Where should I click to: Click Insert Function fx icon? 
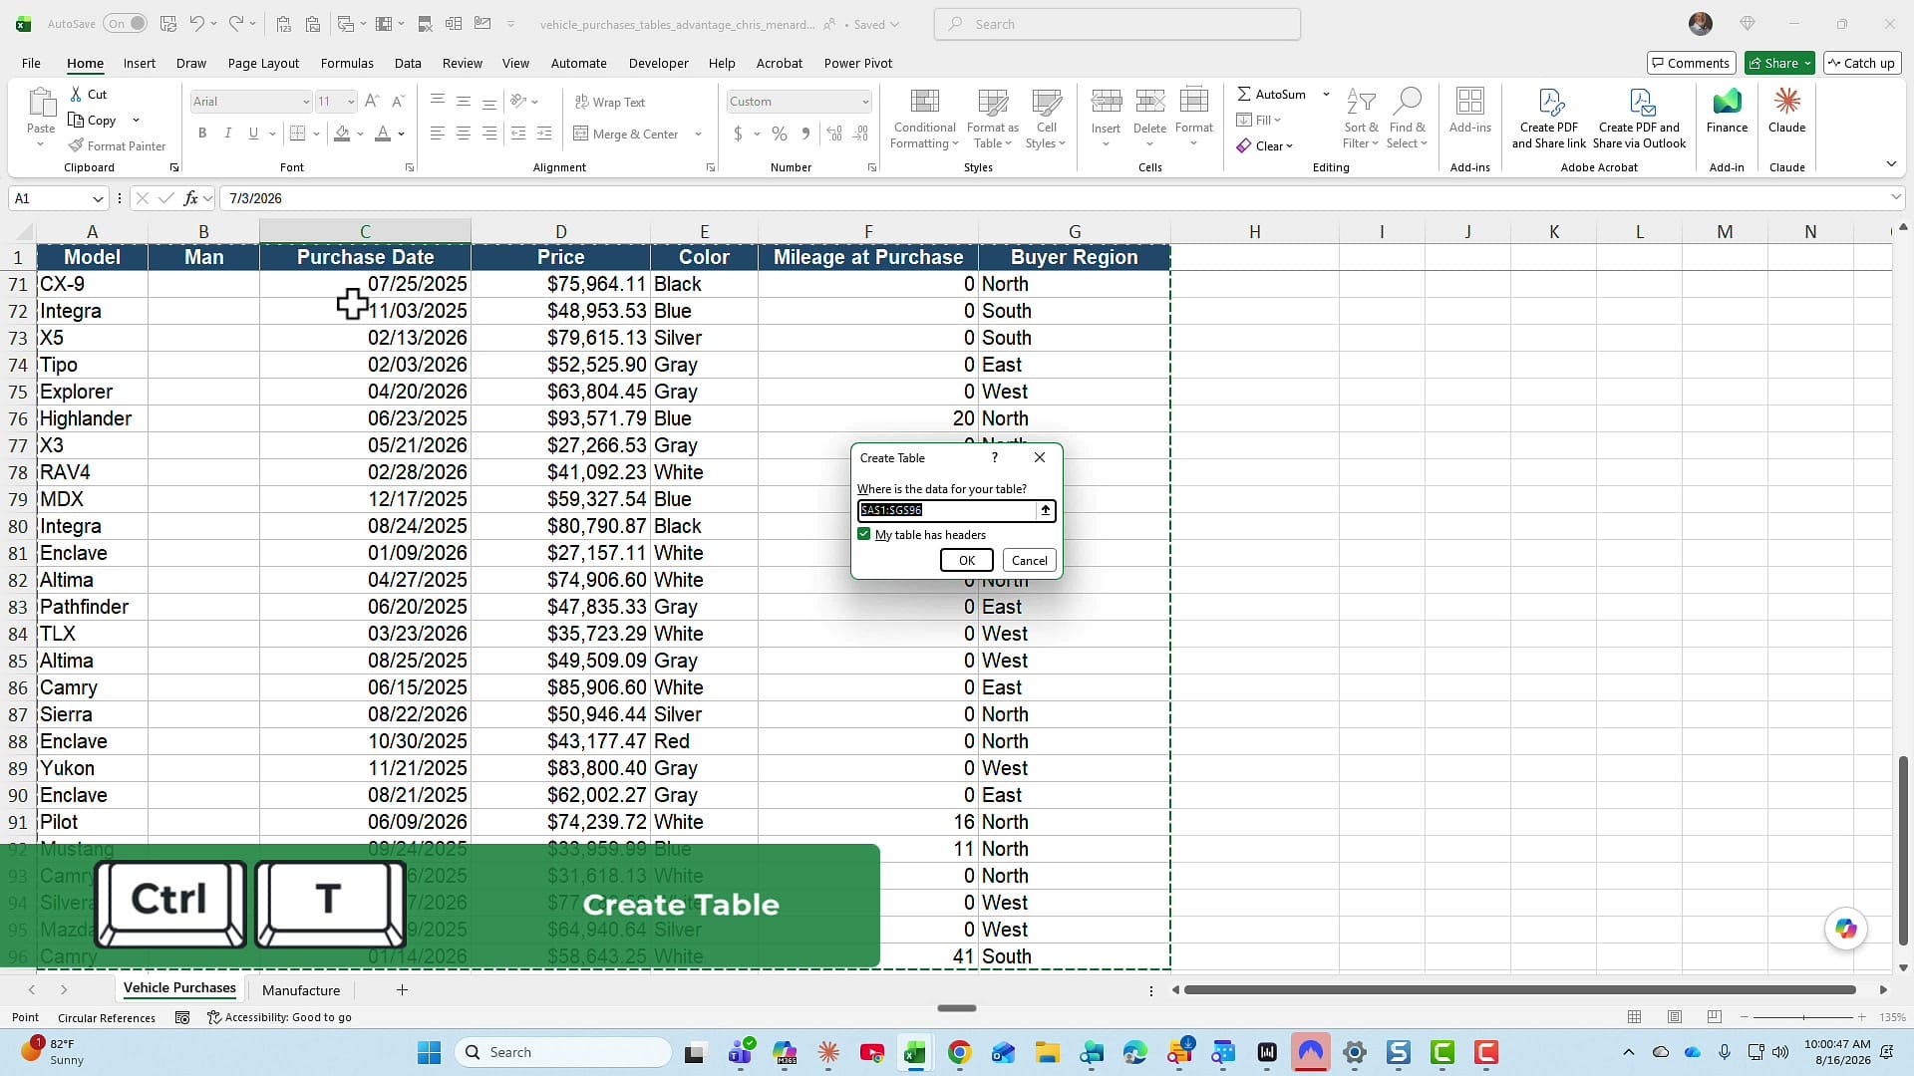tap(191, 198)
